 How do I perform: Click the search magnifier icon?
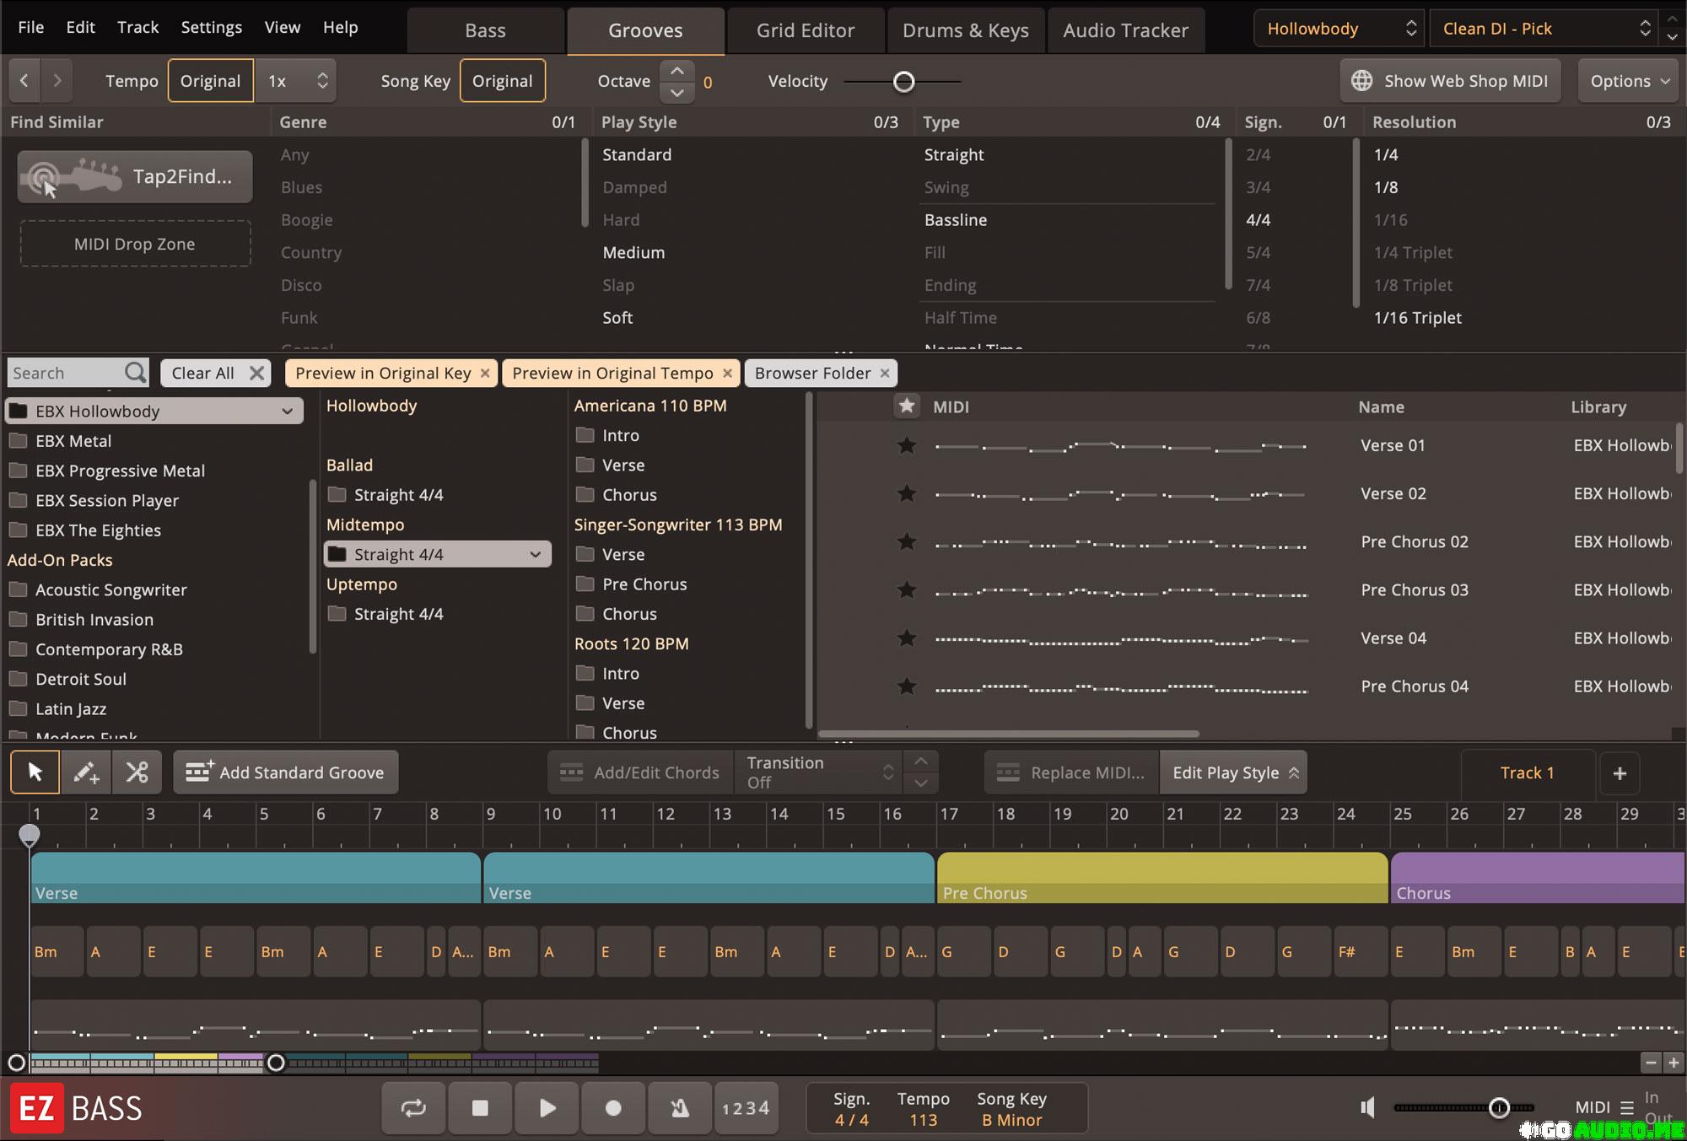135,373
